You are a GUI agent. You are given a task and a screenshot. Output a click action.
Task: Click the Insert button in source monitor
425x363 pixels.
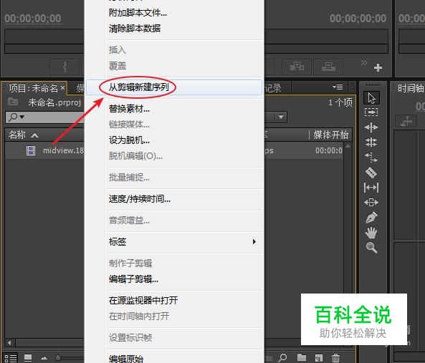pos(297,67)
